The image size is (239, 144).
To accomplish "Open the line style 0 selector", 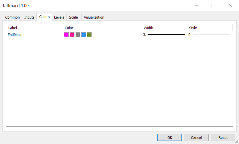I will [210, 35].
